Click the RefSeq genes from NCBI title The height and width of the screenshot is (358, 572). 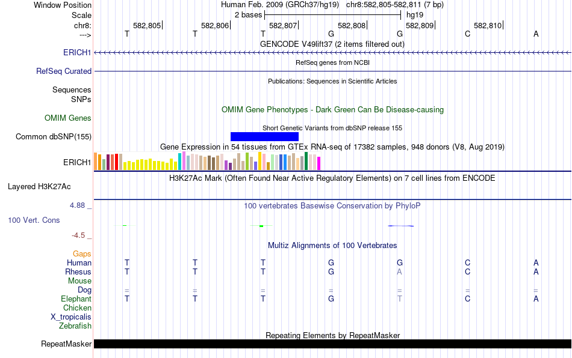[332, 62]
